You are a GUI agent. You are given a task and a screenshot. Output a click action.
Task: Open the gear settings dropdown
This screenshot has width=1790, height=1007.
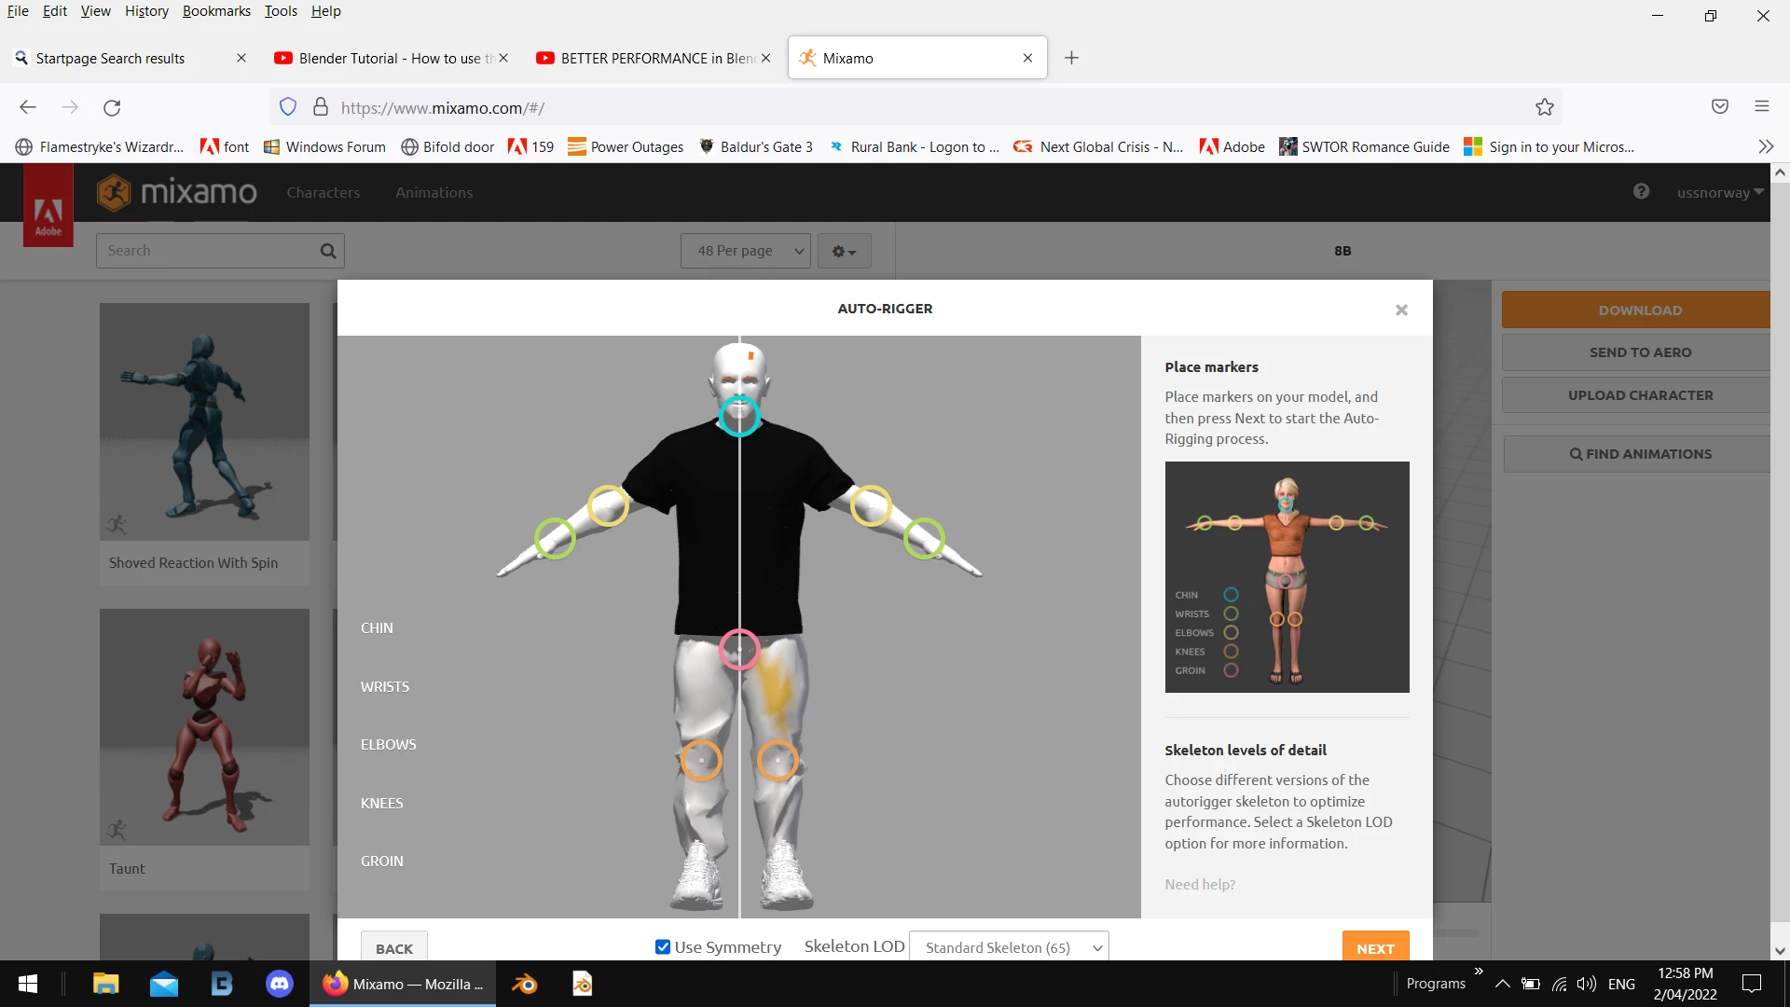(x=844, y=251)
